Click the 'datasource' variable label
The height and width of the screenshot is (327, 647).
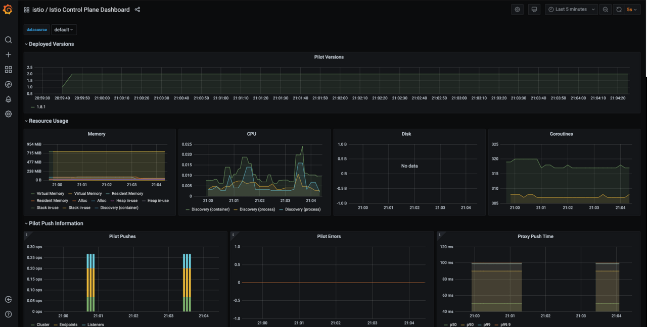37,30
